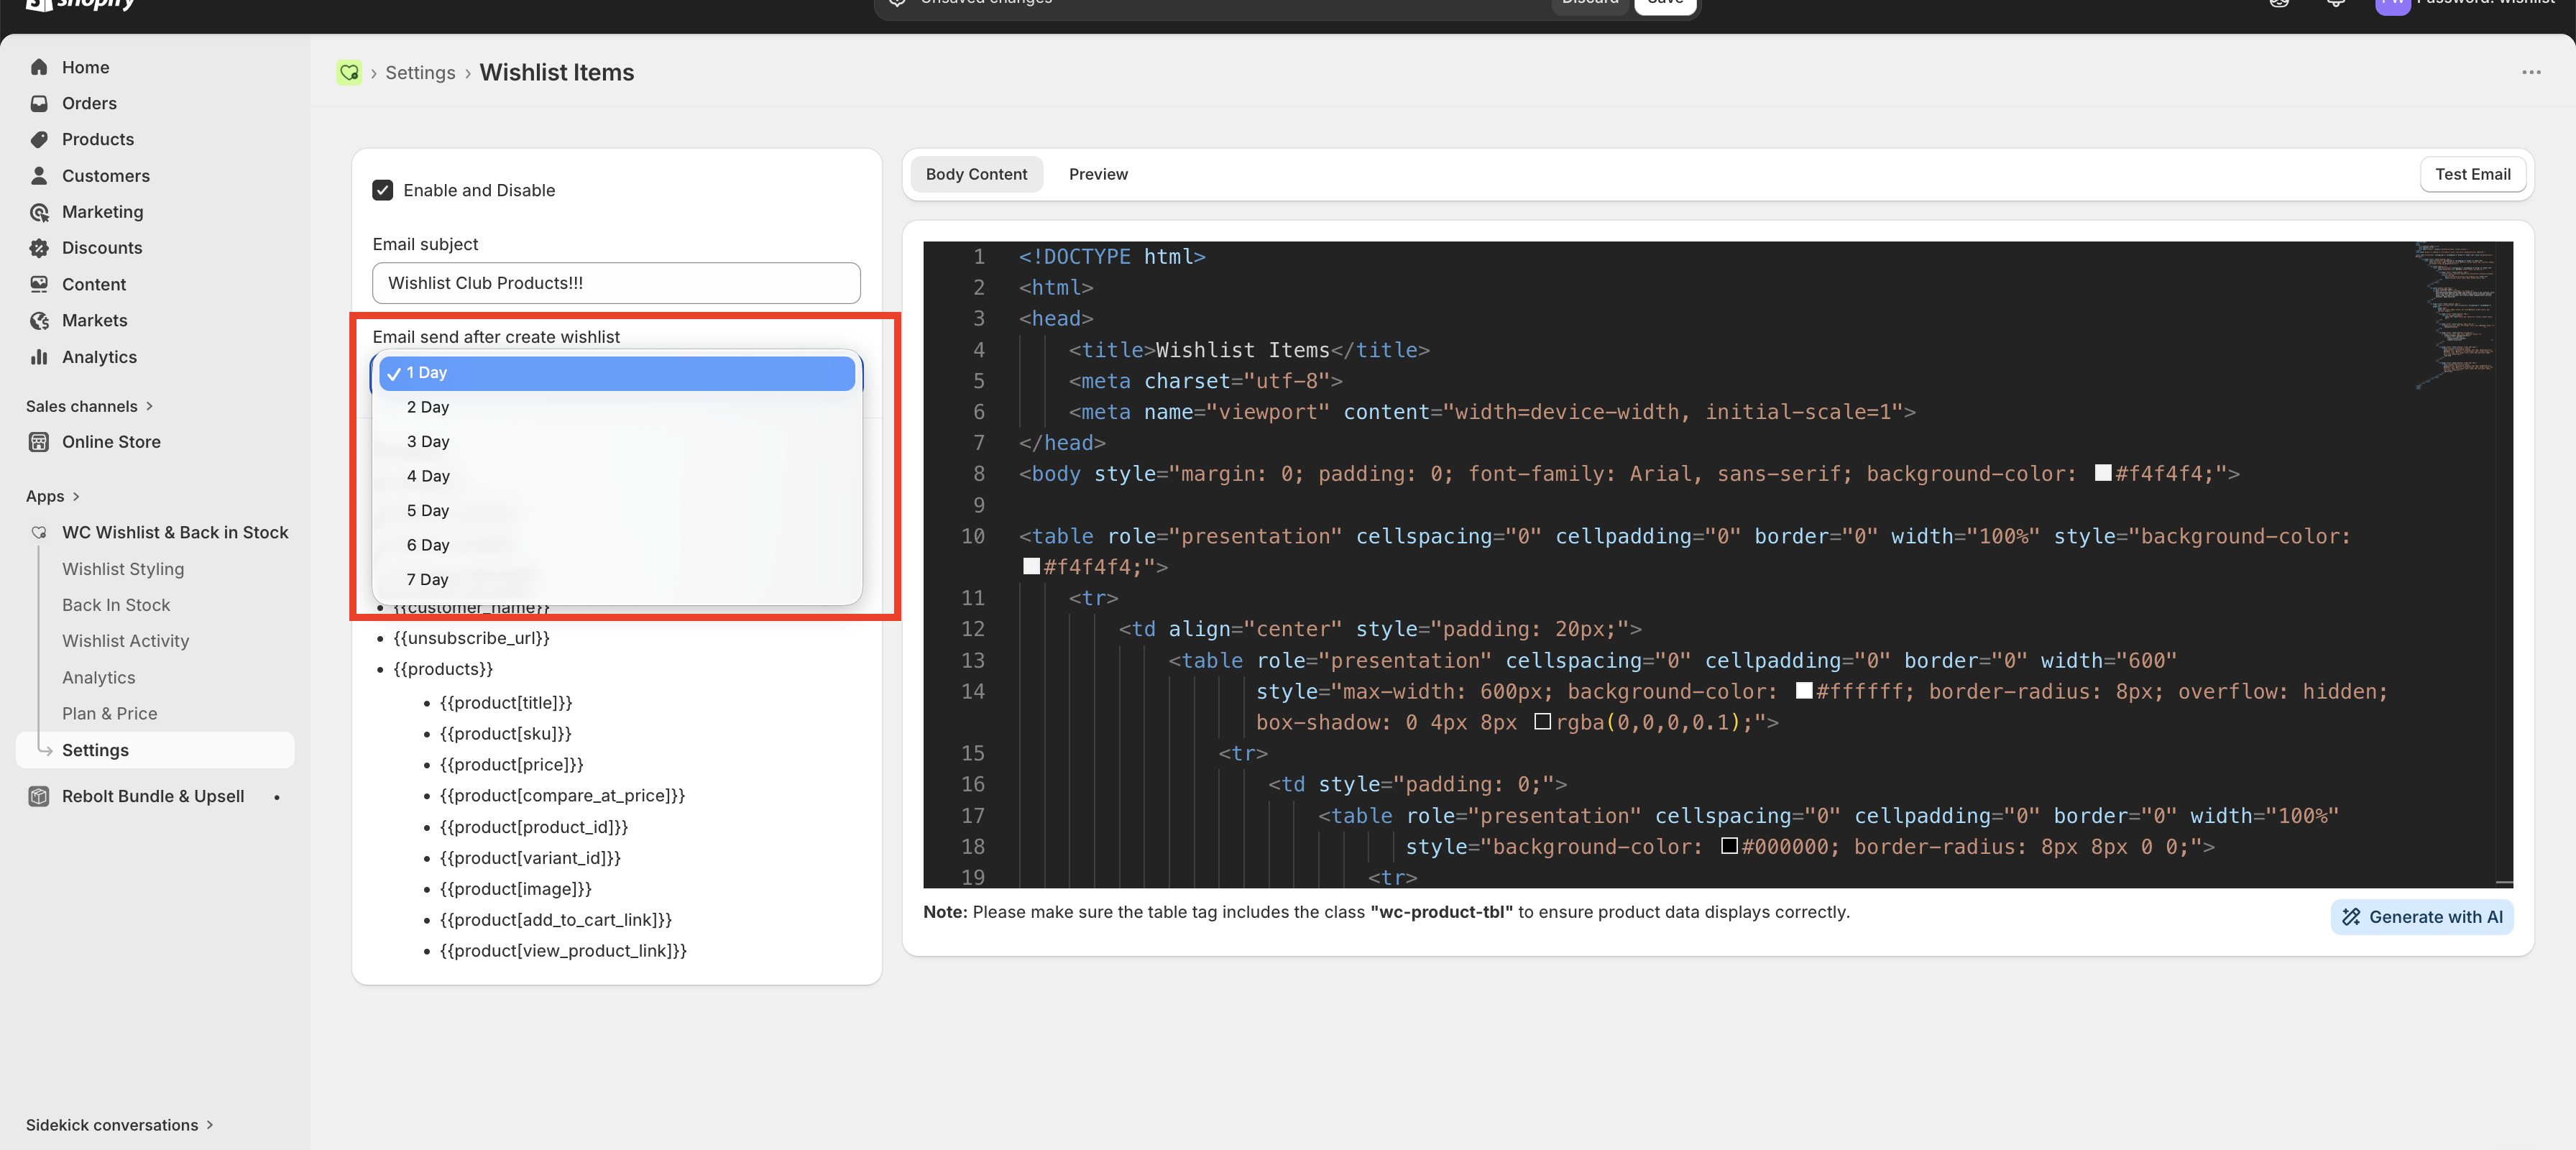
Task: Click the Online Store storefront icon
Action: click(x=39, y=442)
